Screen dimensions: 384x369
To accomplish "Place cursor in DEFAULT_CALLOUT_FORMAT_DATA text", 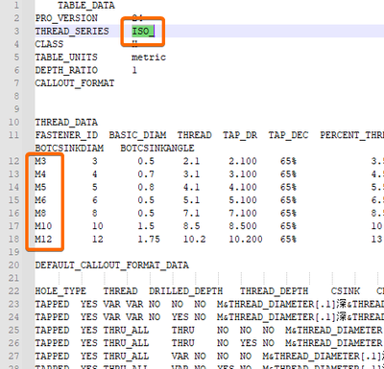I will 112,265.
